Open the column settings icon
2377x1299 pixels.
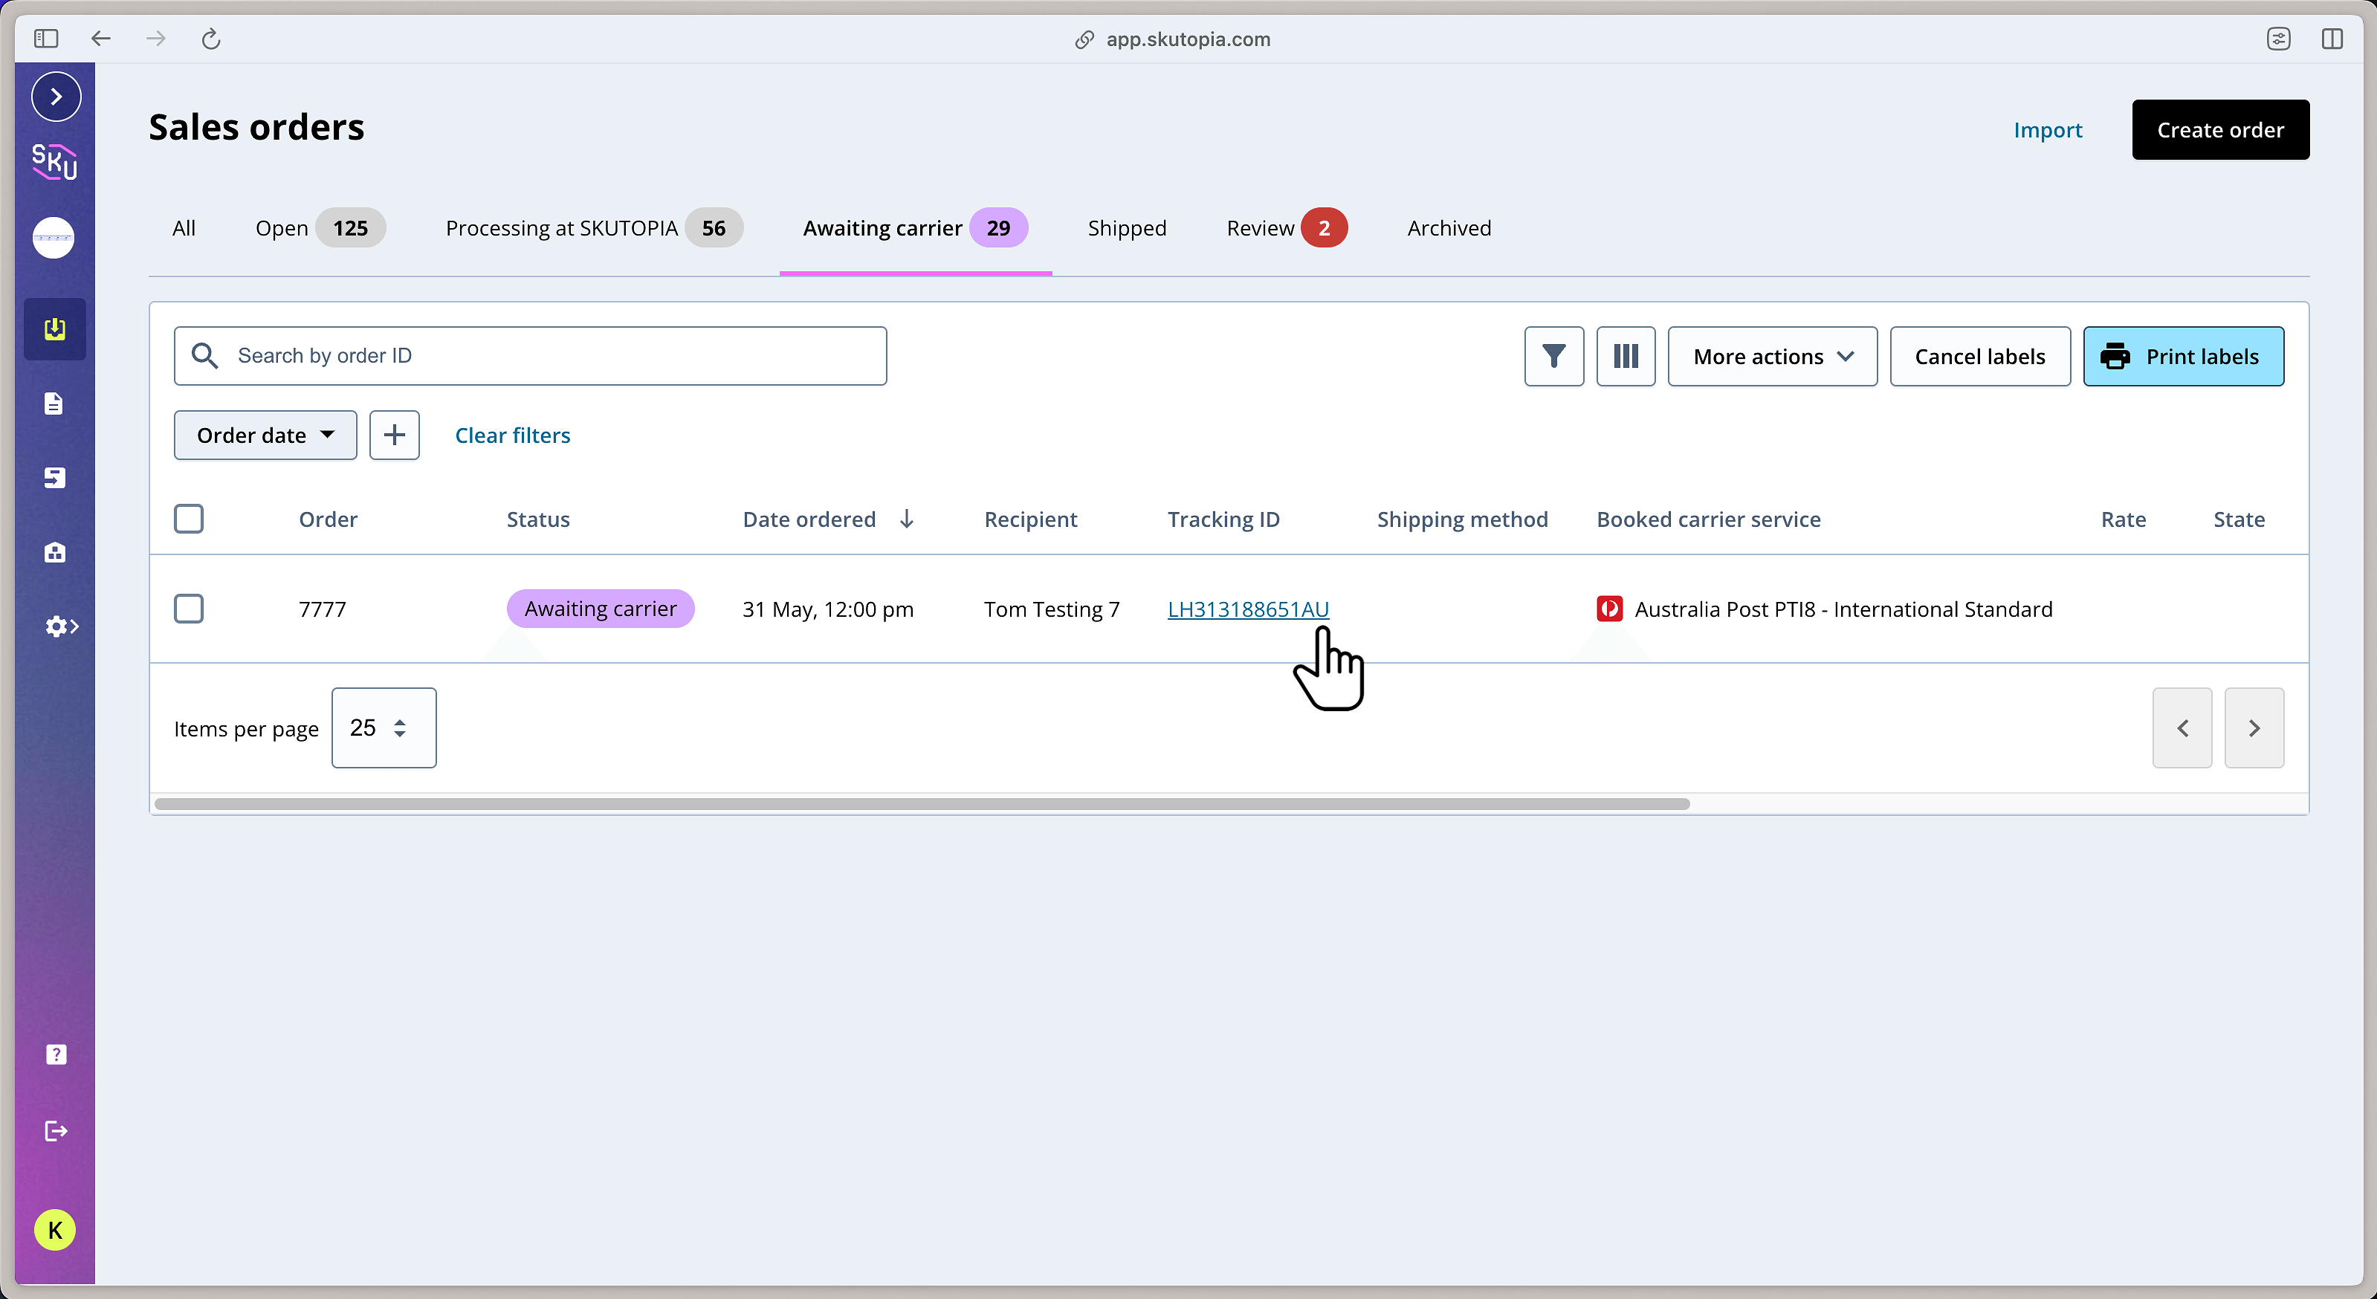click(1625, 356)
